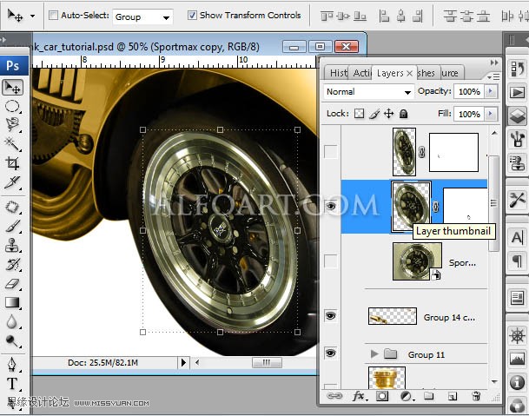Select the Magic Wand tool
The image size is (529, 416).
13,143
